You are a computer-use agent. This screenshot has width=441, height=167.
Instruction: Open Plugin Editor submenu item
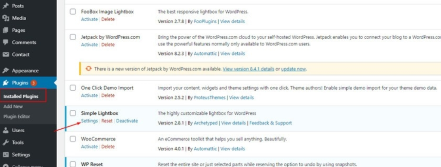[17, 117]
